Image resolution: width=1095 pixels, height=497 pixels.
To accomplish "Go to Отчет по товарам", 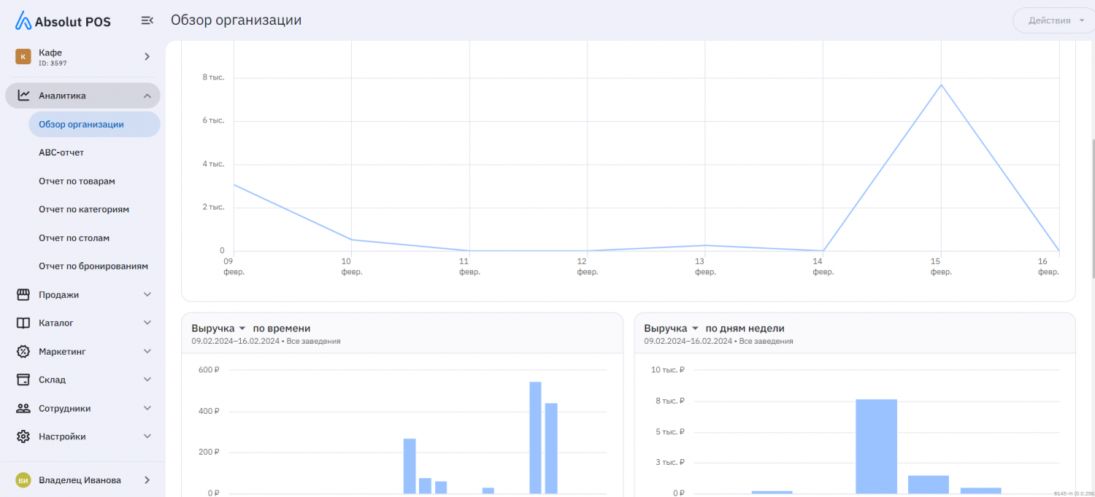I will pyautogui.click(x=77, y=181).
